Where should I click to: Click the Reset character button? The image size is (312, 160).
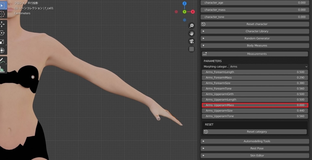pyautogui.click(x=255, y=24)
